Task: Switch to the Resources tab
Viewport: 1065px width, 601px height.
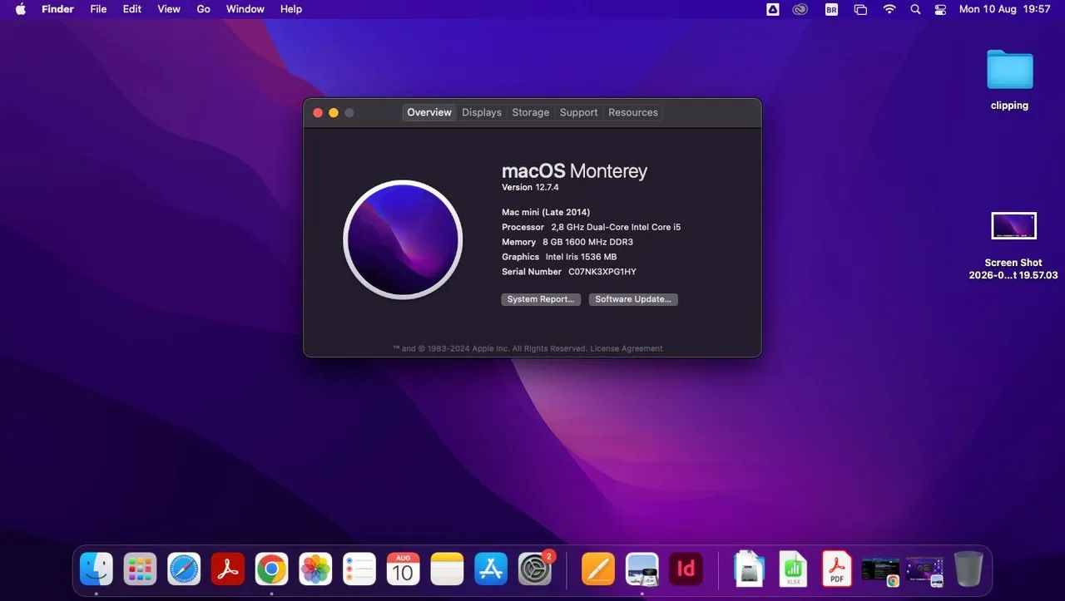Action: (x=633, y=112)
